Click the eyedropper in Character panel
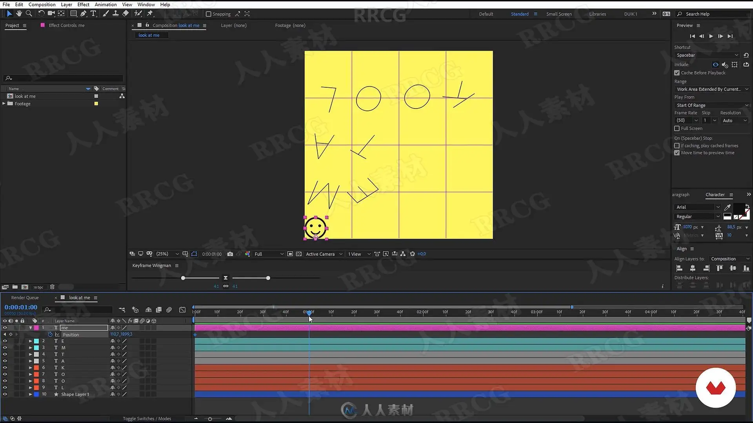753x423 pixels. (x=727, y=207)
